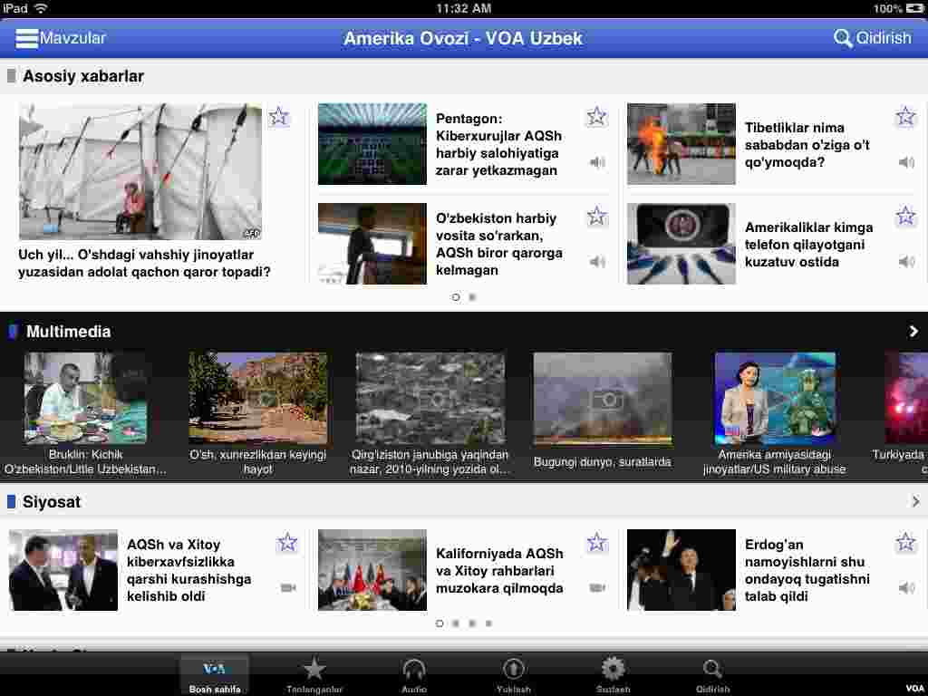Open burning figure thumbnail of Tibetliklar story

click(x=681, y=144)
